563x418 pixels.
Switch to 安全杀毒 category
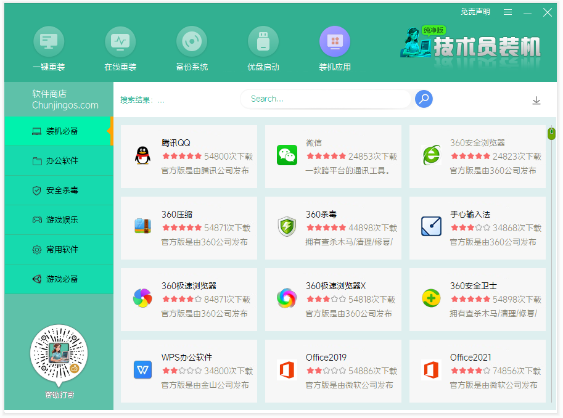(x=59, y=191)
